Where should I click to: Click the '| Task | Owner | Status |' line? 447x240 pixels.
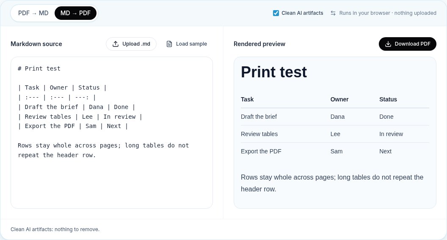click(62, 88)
